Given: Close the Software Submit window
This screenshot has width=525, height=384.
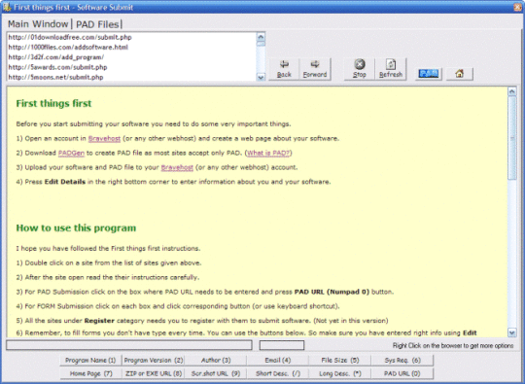Looking at the screenshot, I should pos(517,7).
